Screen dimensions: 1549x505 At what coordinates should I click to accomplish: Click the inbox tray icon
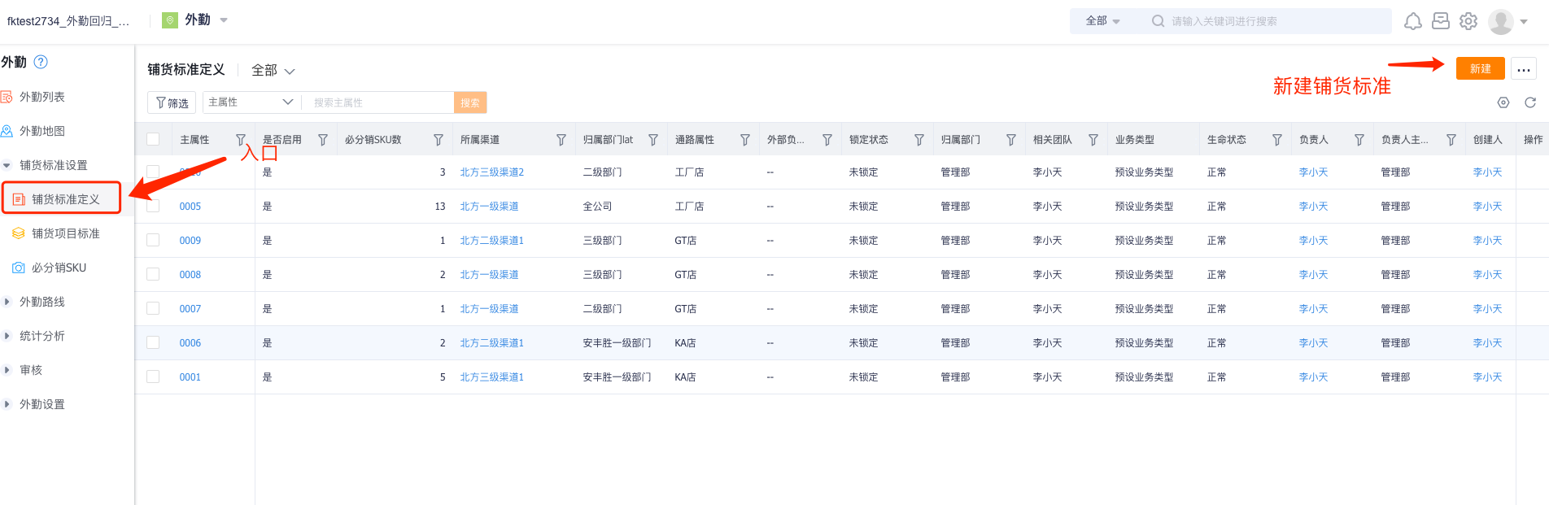(1440, 21)
